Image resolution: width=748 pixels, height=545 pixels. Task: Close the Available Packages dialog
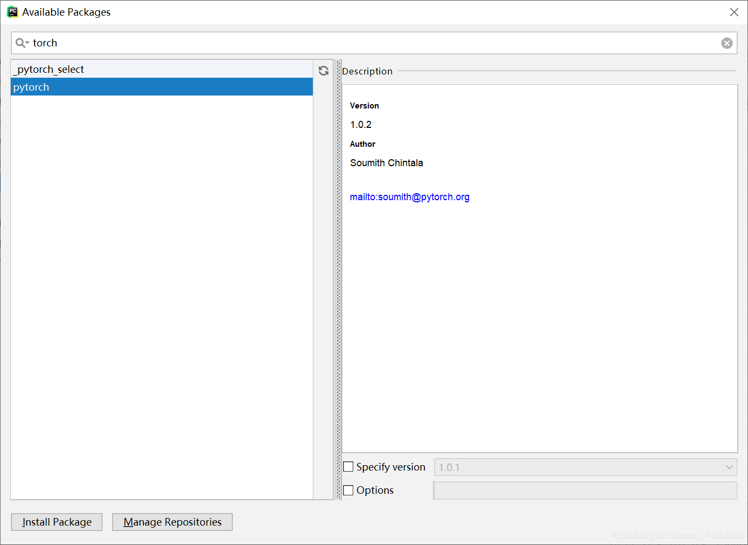tap(734, 12)
